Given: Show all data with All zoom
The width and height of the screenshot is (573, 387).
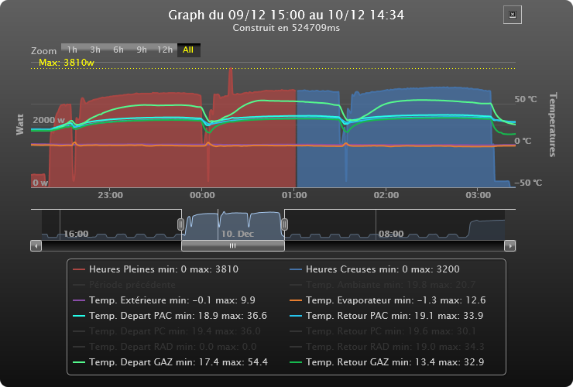Looking at the screenshot, I should click(x=188, y=50).
